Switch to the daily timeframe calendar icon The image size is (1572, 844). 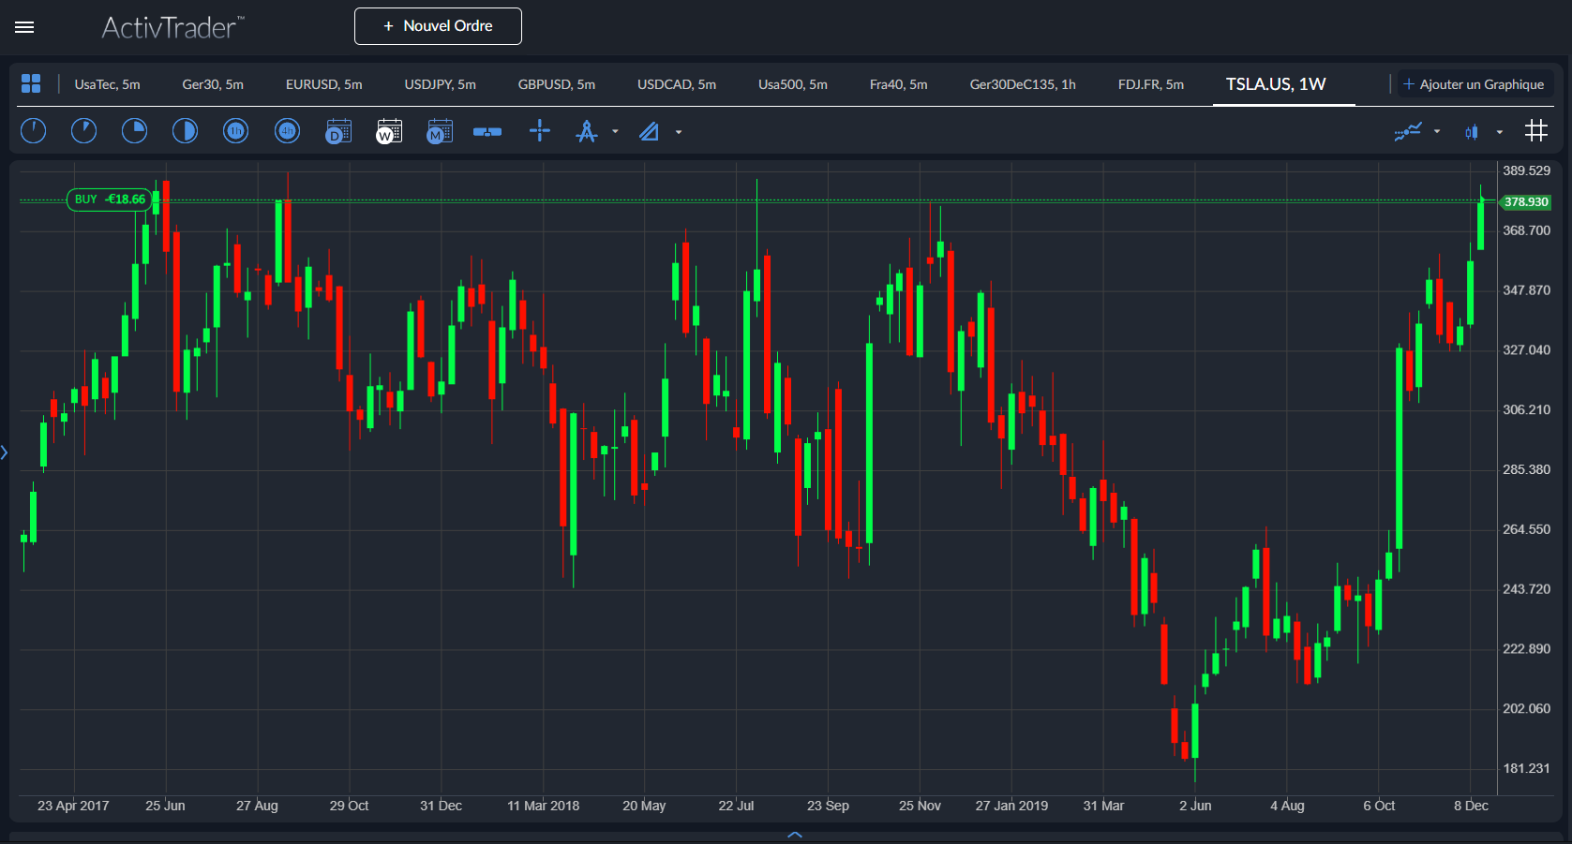click(x=338, y=132)
